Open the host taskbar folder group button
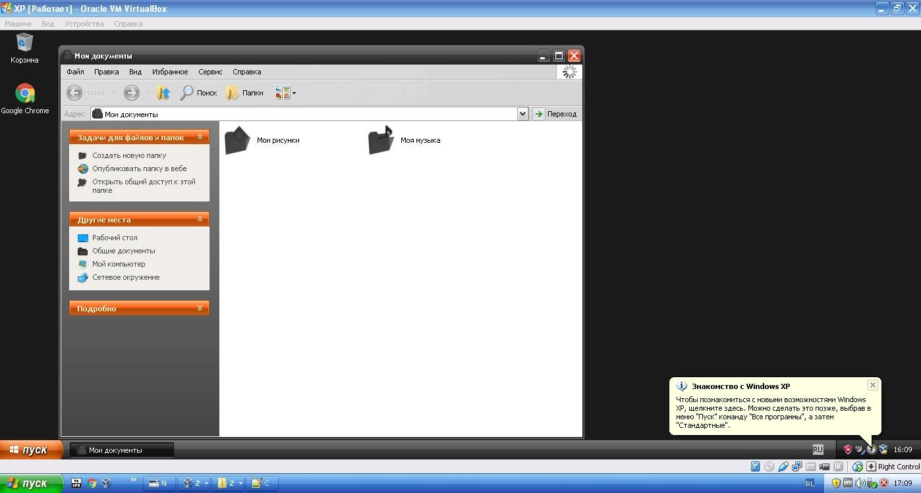 (228, 483)
